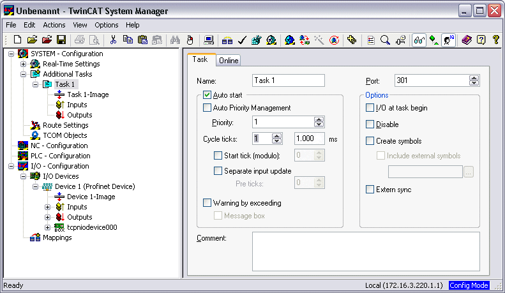
Task: Click the purple book Help topics icon
Action: [466, 40]
